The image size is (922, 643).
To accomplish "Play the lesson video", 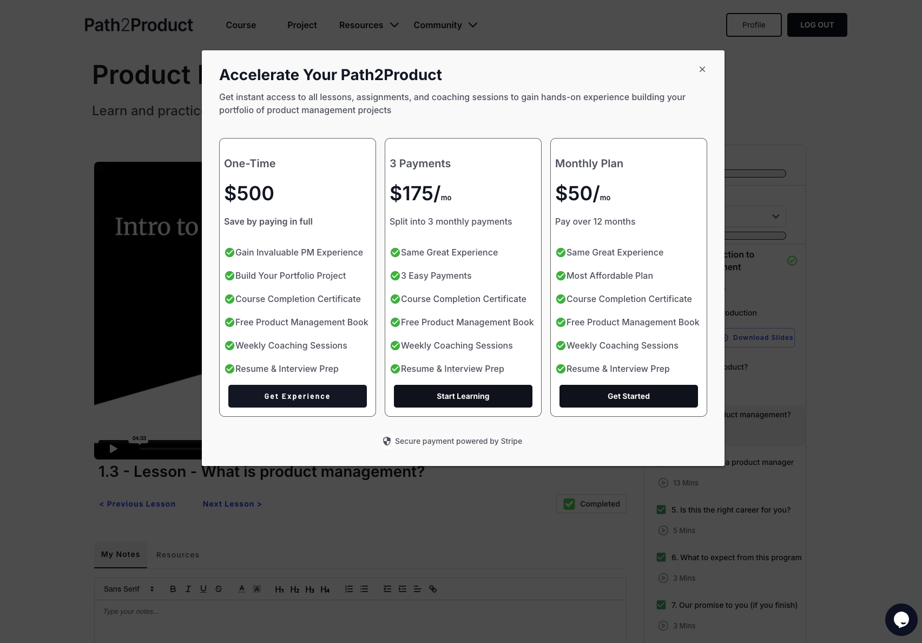I will tap(113, 449).
